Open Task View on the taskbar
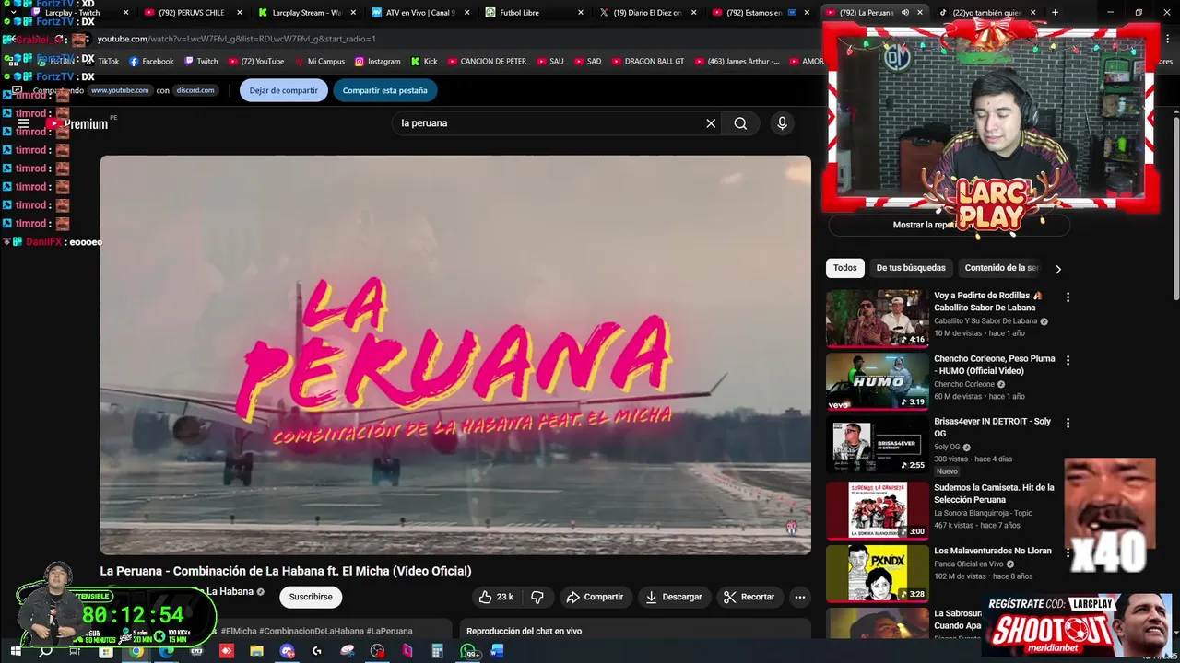Image resolution: width=1180 pixels, height=663 pixels. (x=75, y=652)
